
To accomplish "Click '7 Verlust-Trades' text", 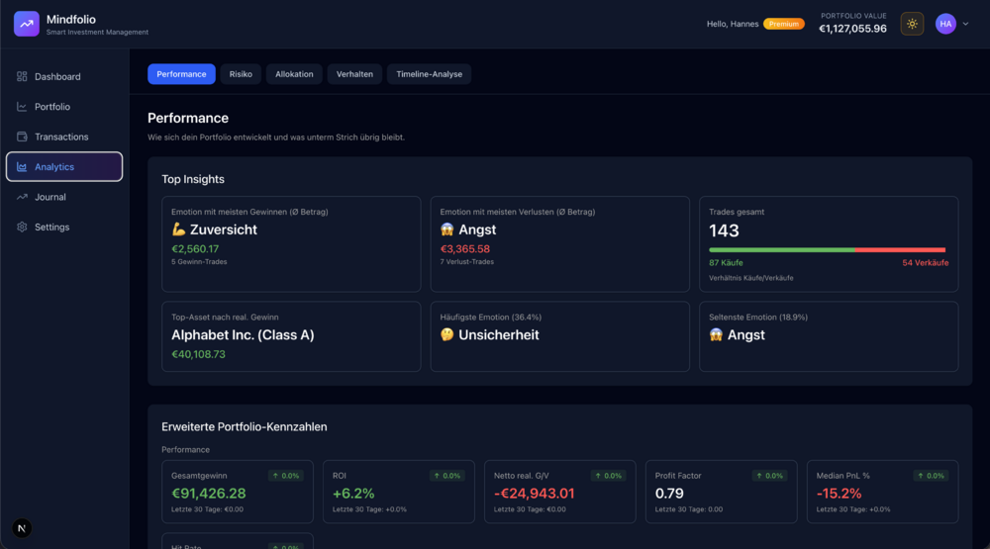I will (466, 261).
